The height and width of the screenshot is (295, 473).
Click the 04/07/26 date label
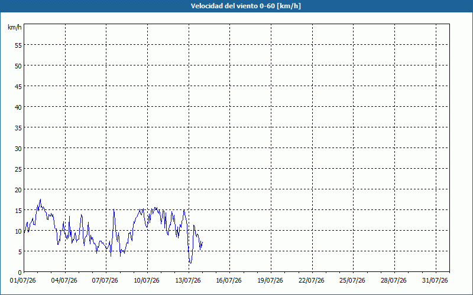[64, 280]
